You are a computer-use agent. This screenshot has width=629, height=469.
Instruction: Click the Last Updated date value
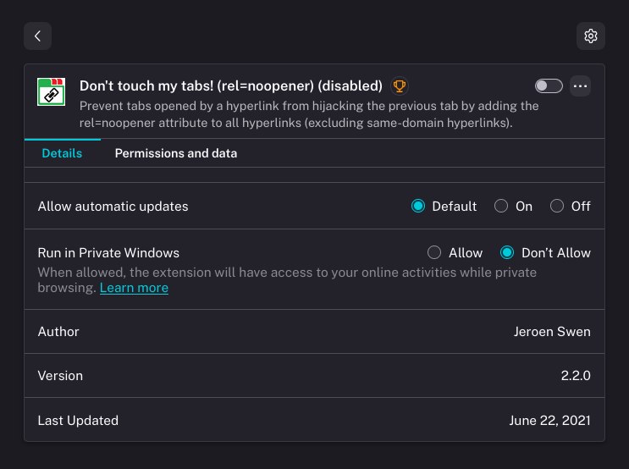coord(549,420)
